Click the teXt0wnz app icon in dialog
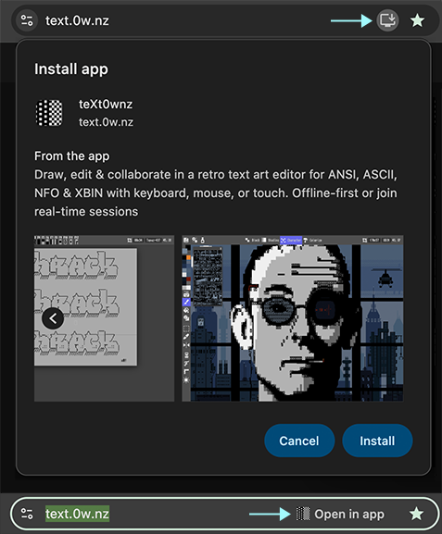 49,113
